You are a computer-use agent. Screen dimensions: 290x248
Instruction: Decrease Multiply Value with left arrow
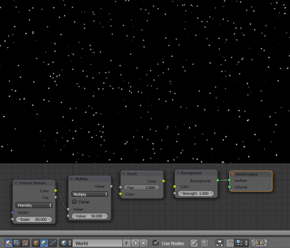tap(74, 216)
